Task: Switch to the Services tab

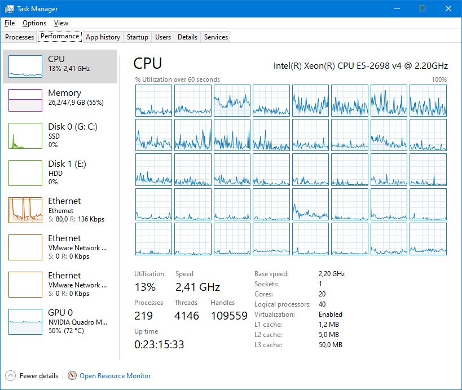Action: tap(216, 37)
